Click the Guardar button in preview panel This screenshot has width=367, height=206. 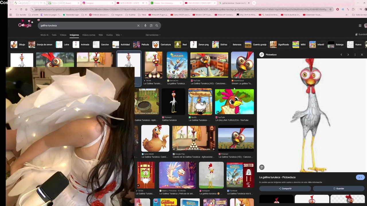339,189
